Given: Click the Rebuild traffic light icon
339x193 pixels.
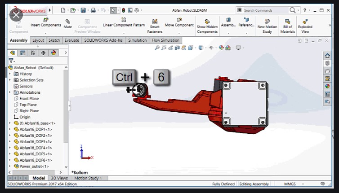Looking at the screenshot, I should click(124, 10).
